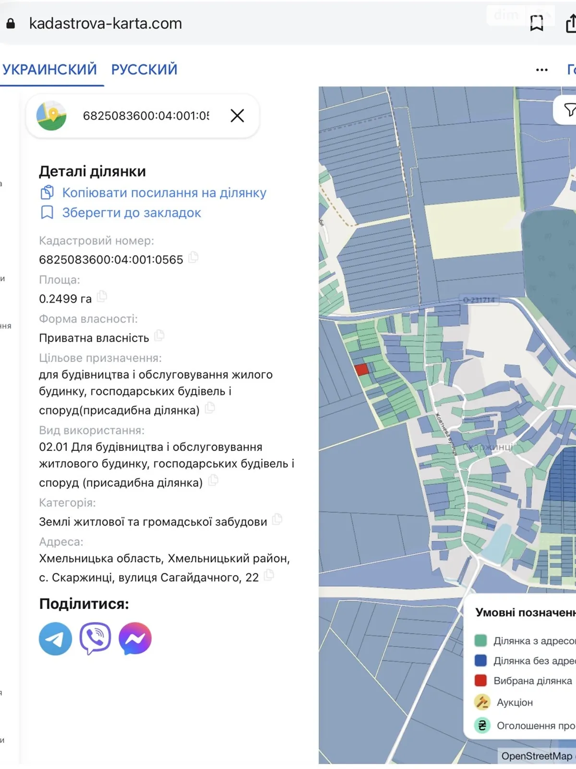This screenshot has width=576, height=769.
Task: Copy the category Землі житлової забудови
Action: [277, 520]
